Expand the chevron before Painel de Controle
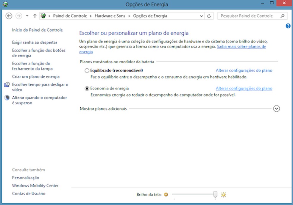This screenshot has width=293, height=205. click(49, 16)
